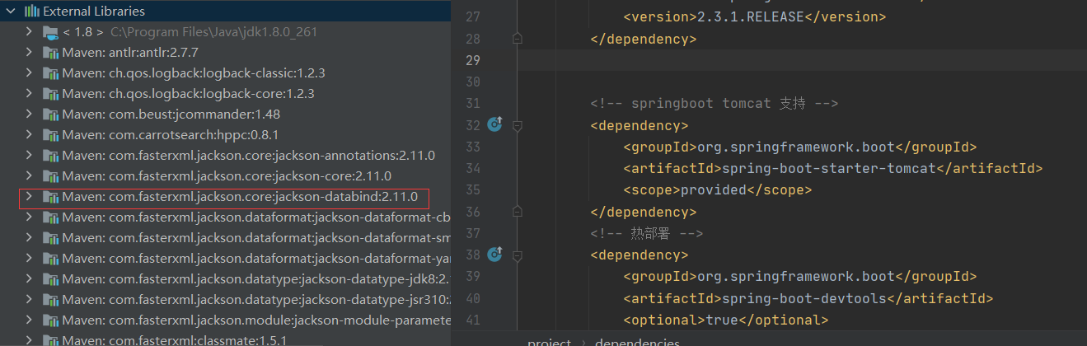
Task: Expand the antlr:antlr:2.7.7 node
Action: (30, 53)
